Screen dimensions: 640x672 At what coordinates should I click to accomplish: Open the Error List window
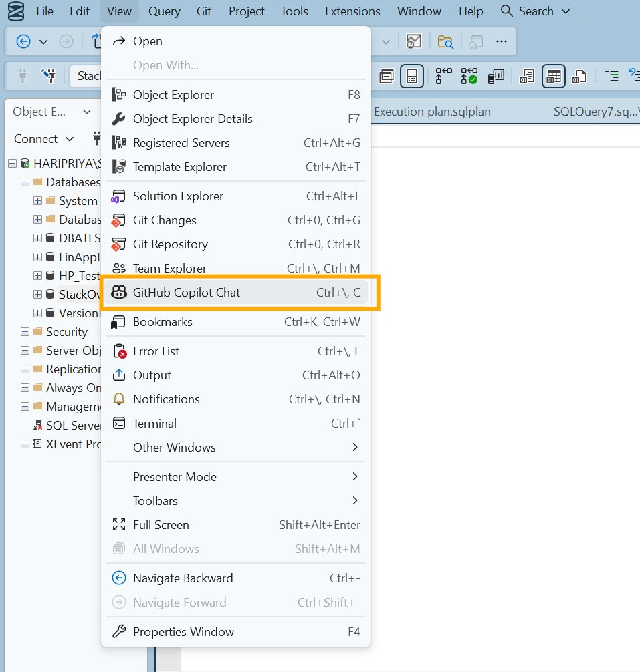pos(236,351)
